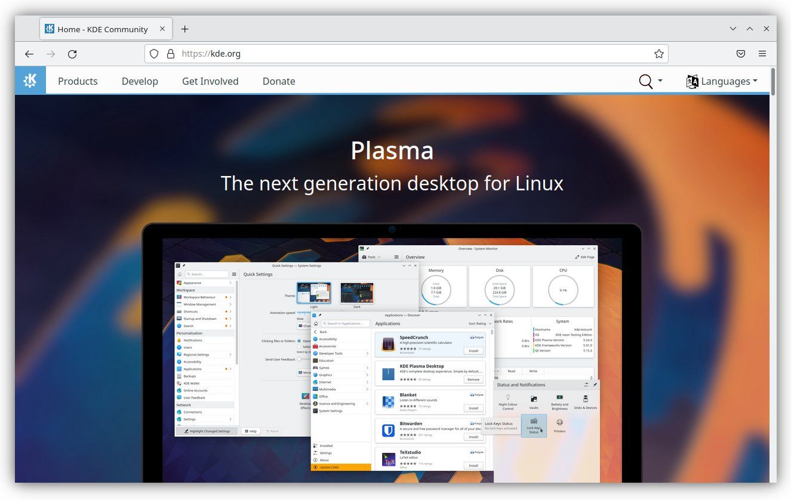791x500 pixels.
Task: Click the tracking protection shield icon
Action: [x=154, y=53]
